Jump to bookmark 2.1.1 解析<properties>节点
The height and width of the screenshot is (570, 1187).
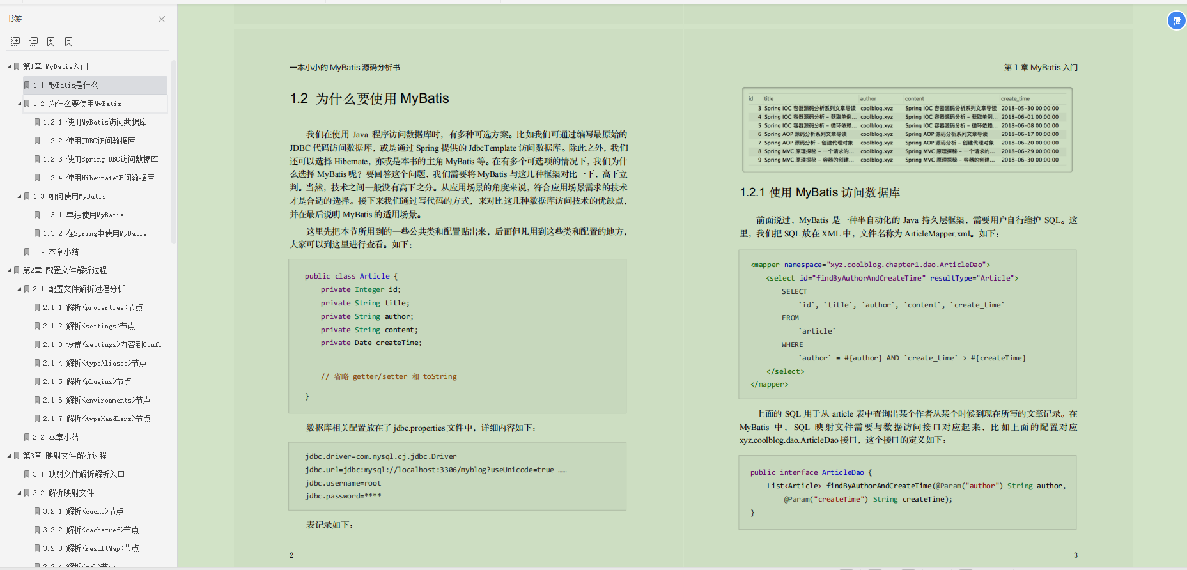pos(93,307)
